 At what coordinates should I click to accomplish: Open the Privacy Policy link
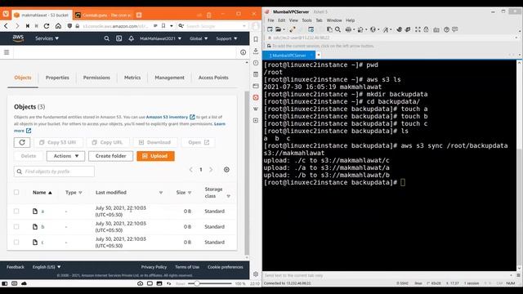[x=154, y=267]
